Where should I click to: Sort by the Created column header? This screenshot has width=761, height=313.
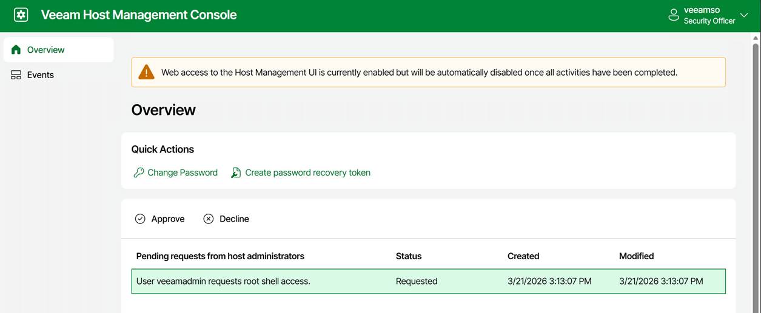(523, 256)
